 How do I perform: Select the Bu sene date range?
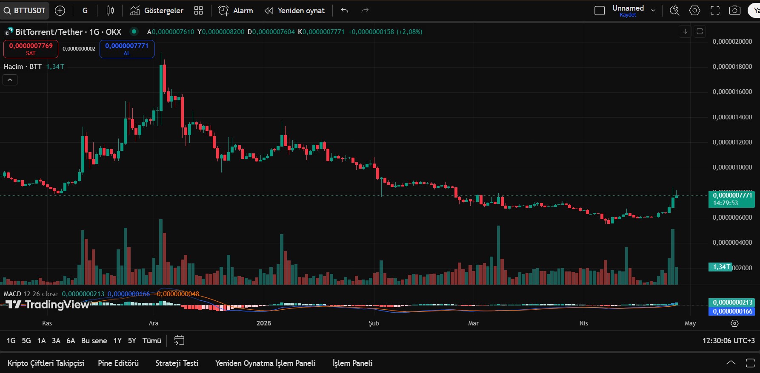pyautogui.click(x=94, y=341)
